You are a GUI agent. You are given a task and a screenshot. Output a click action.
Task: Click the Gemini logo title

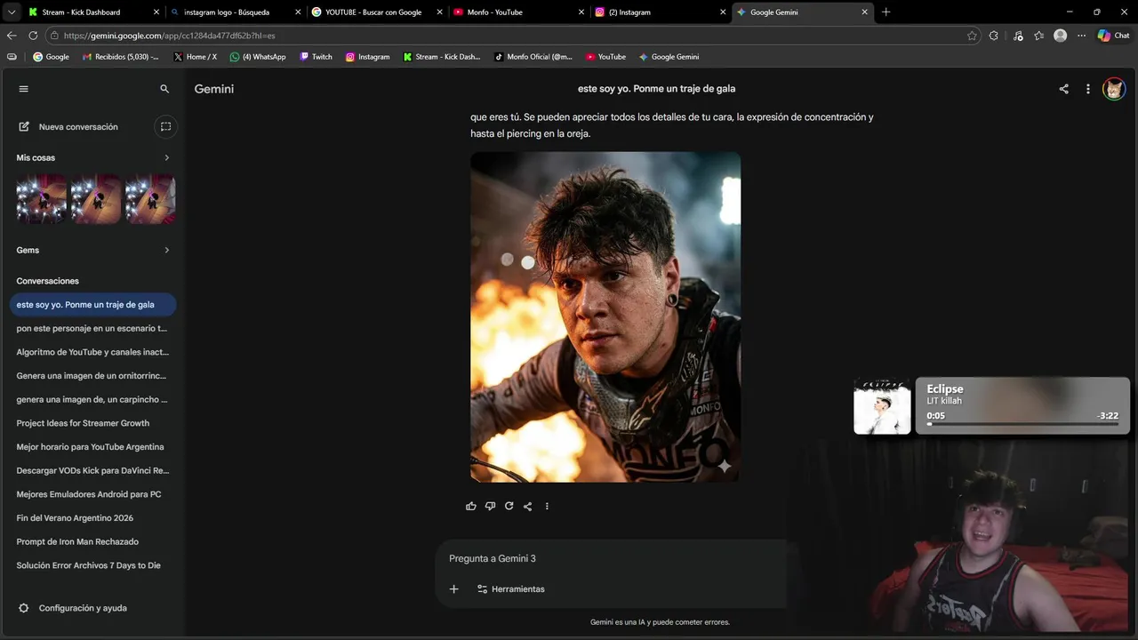pos(214,89)
